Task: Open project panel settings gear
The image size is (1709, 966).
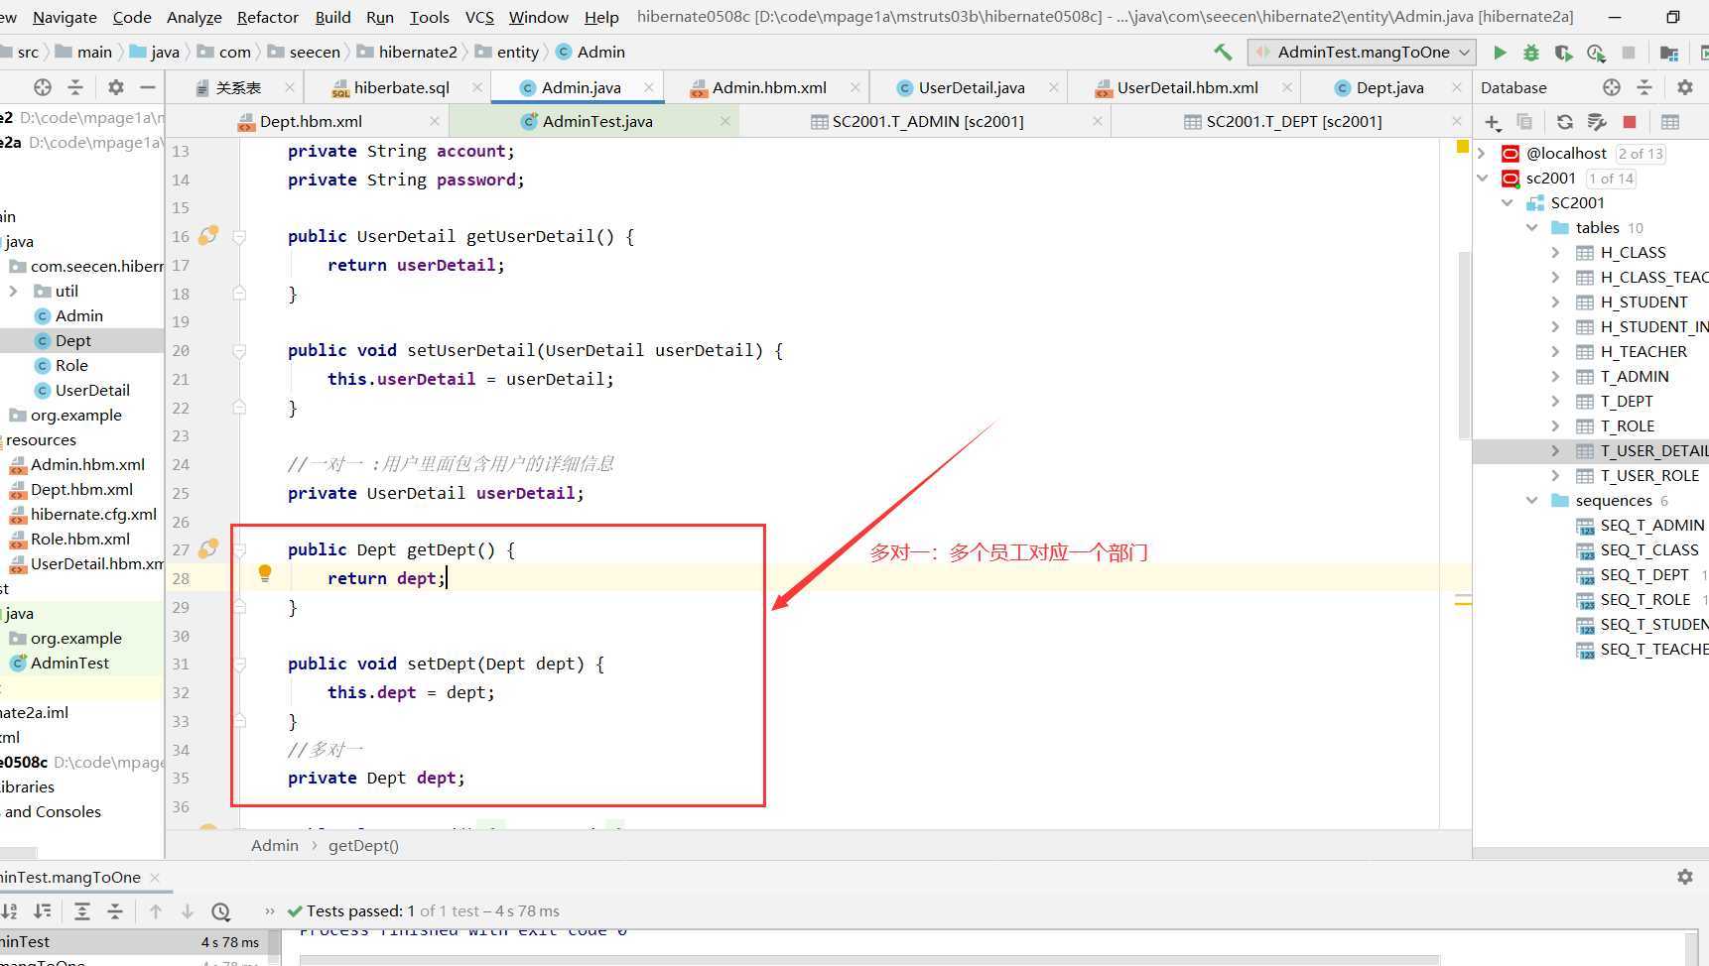Action: pyautogui.click(x=115, y=87)
